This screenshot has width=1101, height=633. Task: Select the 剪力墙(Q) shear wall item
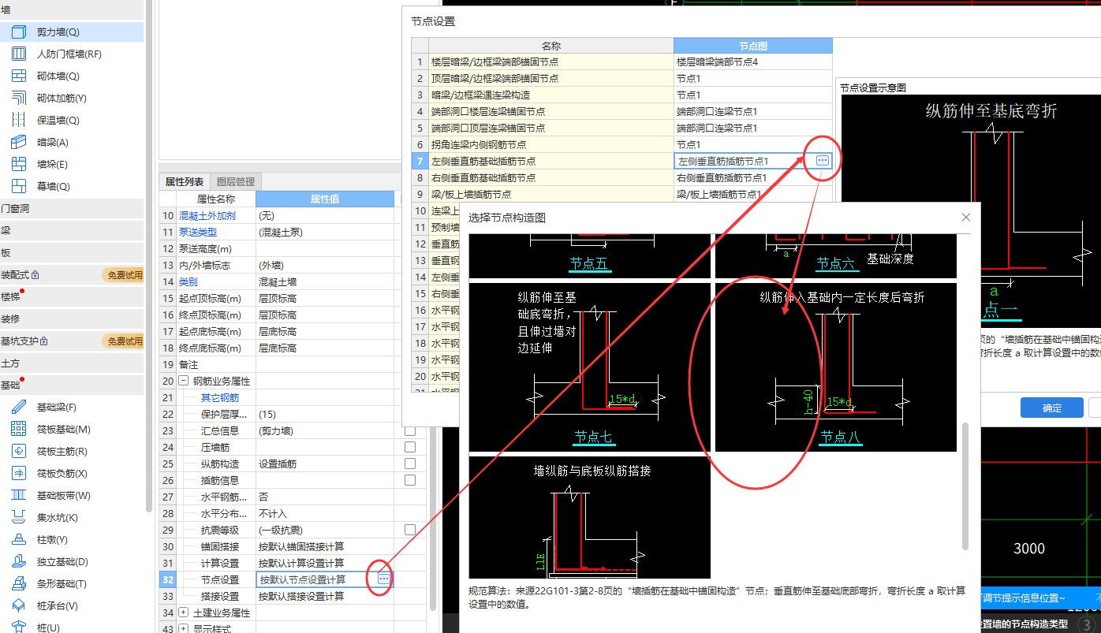point(71,32)
